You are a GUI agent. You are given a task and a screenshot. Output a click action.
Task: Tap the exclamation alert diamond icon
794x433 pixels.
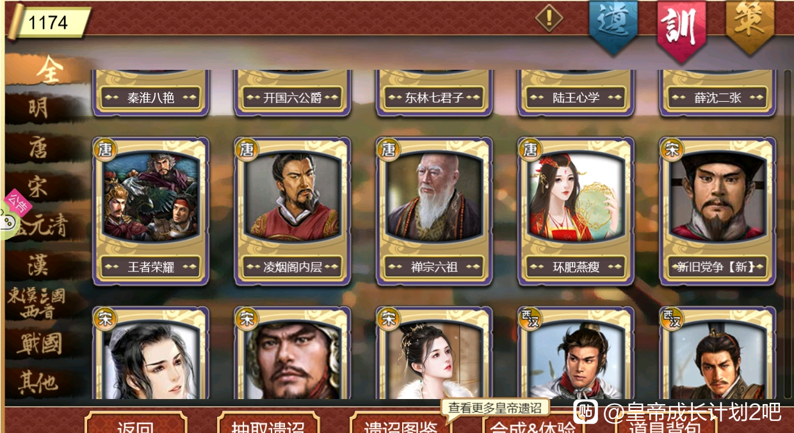point(549,18)
